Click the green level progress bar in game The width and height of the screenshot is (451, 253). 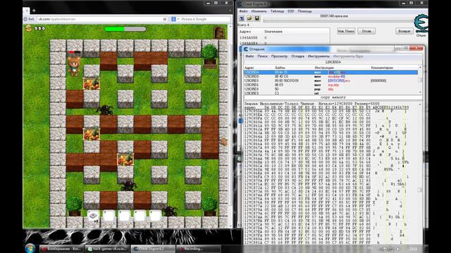(x=125, y=29)
